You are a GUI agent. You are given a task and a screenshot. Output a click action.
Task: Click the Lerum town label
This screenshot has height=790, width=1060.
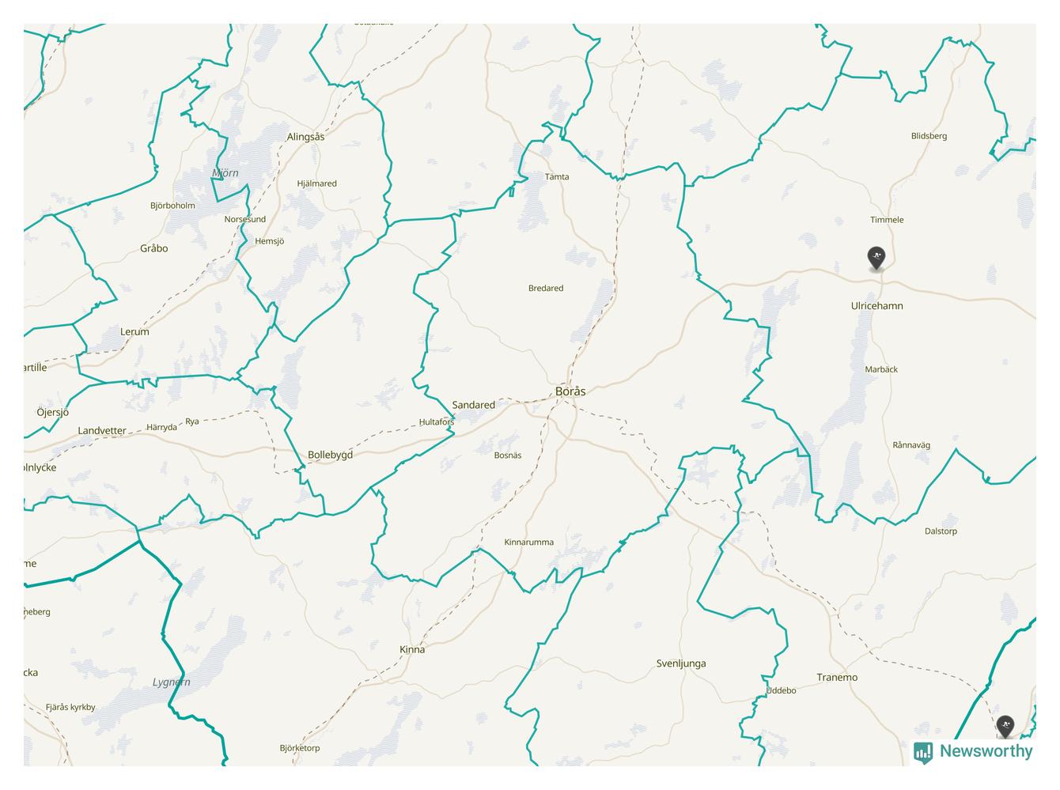tap(134, 331)
